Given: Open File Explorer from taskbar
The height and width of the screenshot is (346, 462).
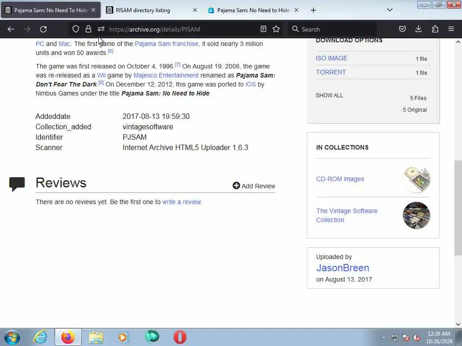Looking at the screenshot, I should 96,337.
